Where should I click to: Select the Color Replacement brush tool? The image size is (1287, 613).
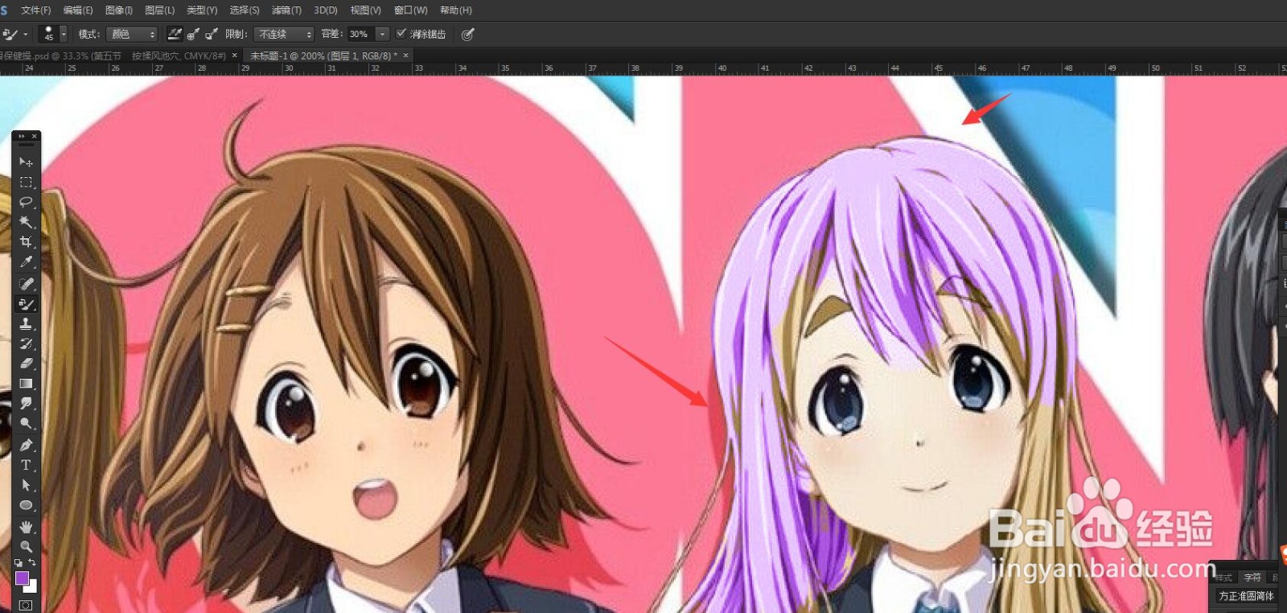(x=26, y=304)
